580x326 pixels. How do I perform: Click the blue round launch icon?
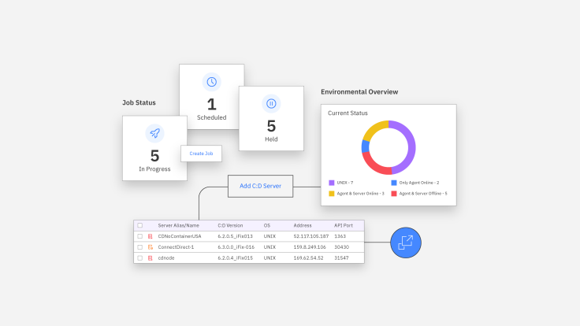406,243
